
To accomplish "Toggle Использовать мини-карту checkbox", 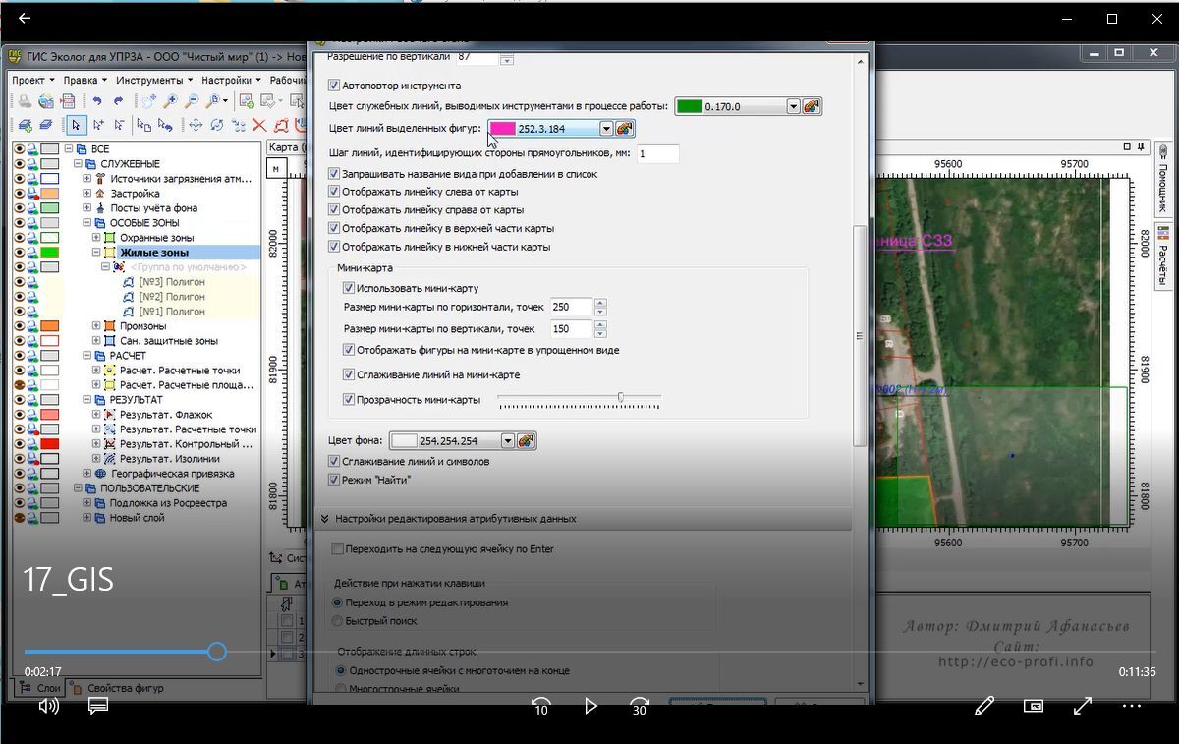I will 349,288.
